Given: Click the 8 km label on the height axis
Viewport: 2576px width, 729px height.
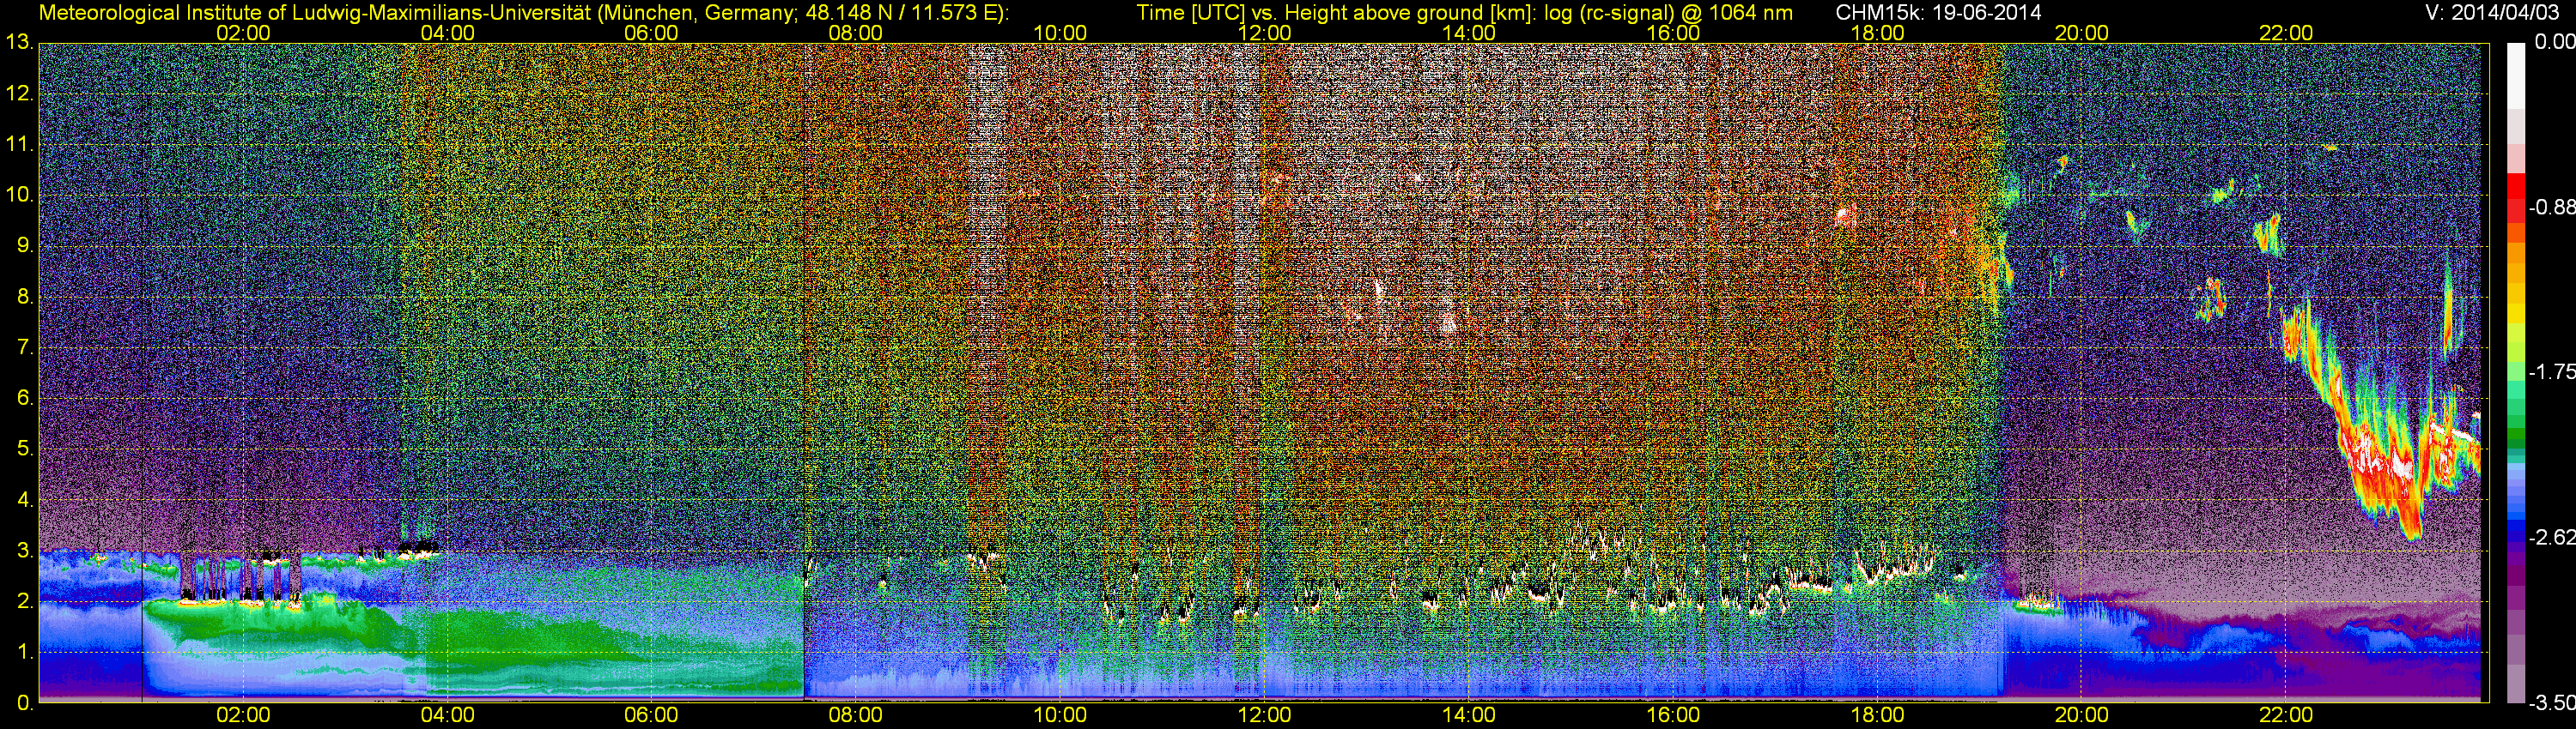Looking at the screenshot, I should tap(25, 297).
